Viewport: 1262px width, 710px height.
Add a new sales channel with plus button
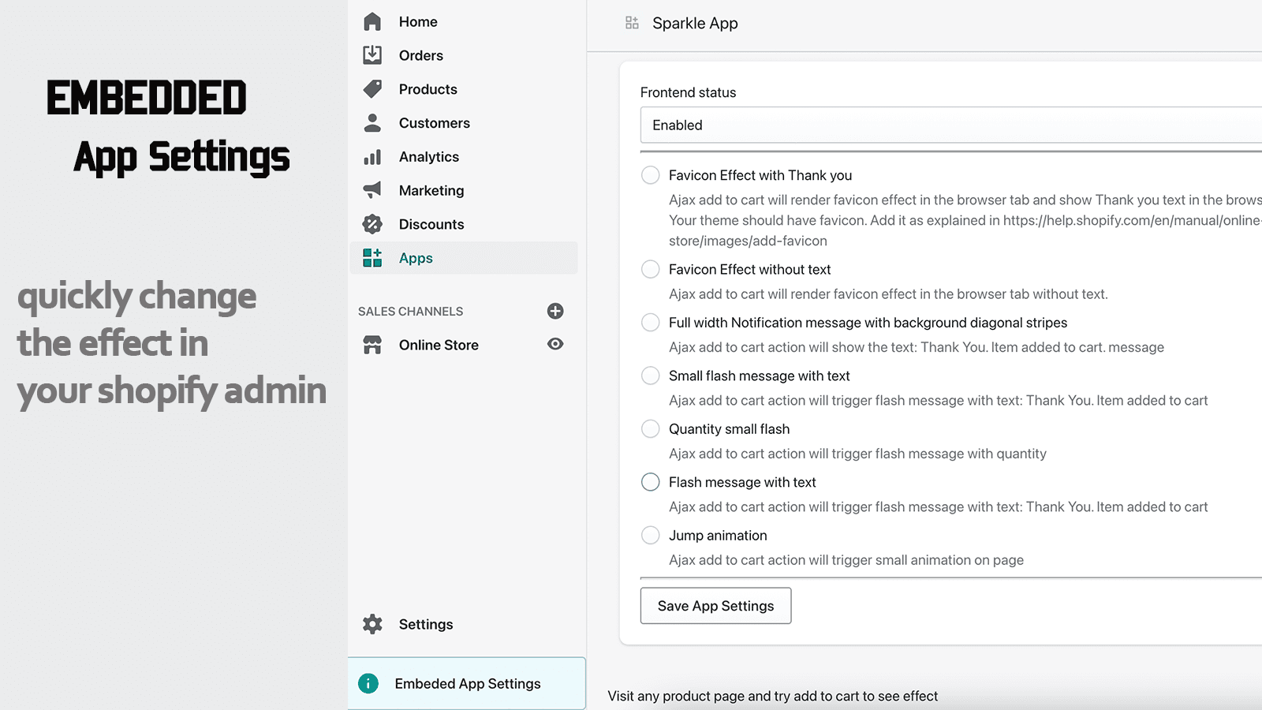coord(555,311)
